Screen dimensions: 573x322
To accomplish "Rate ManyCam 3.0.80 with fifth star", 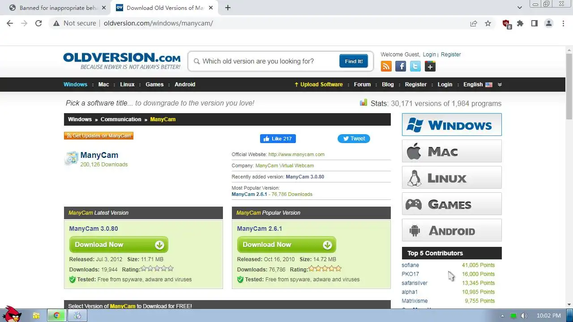I will [170, 269].
